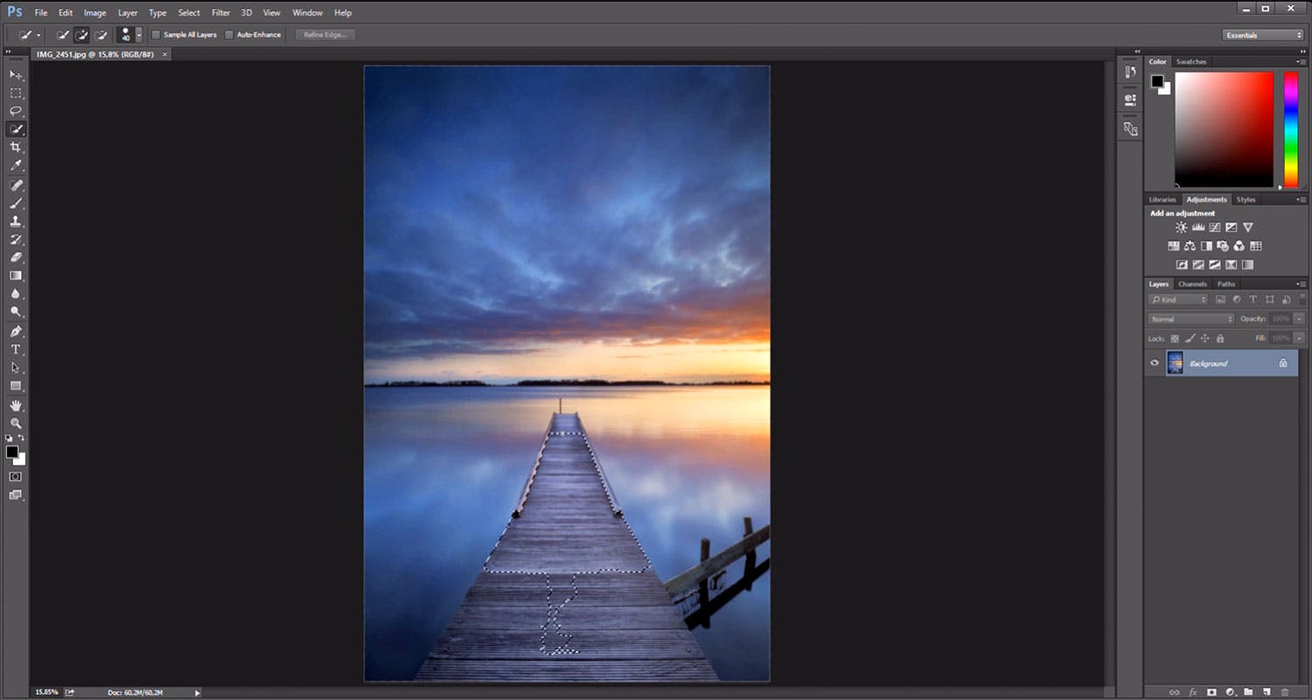Hide the Background layer via eye icon
Image resolution: width=1312 pixels, height=700 pixels.
(x=1155, y=363)
